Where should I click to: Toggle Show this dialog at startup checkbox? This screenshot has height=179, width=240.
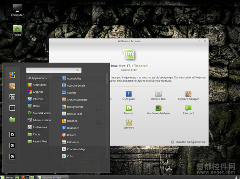pyautogui.click(x=172, y=142)
